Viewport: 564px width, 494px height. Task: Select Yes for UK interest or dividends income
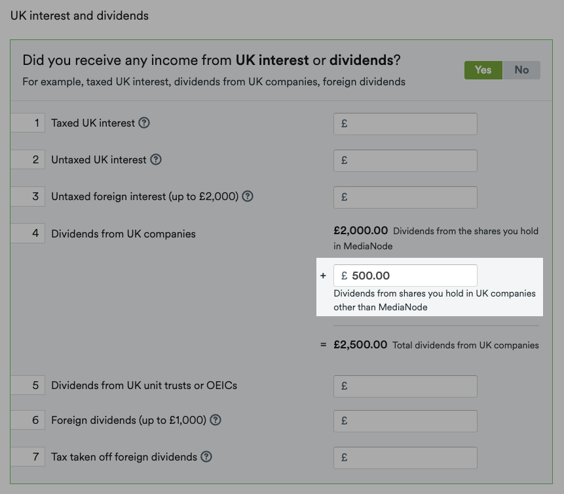(483, 70)
